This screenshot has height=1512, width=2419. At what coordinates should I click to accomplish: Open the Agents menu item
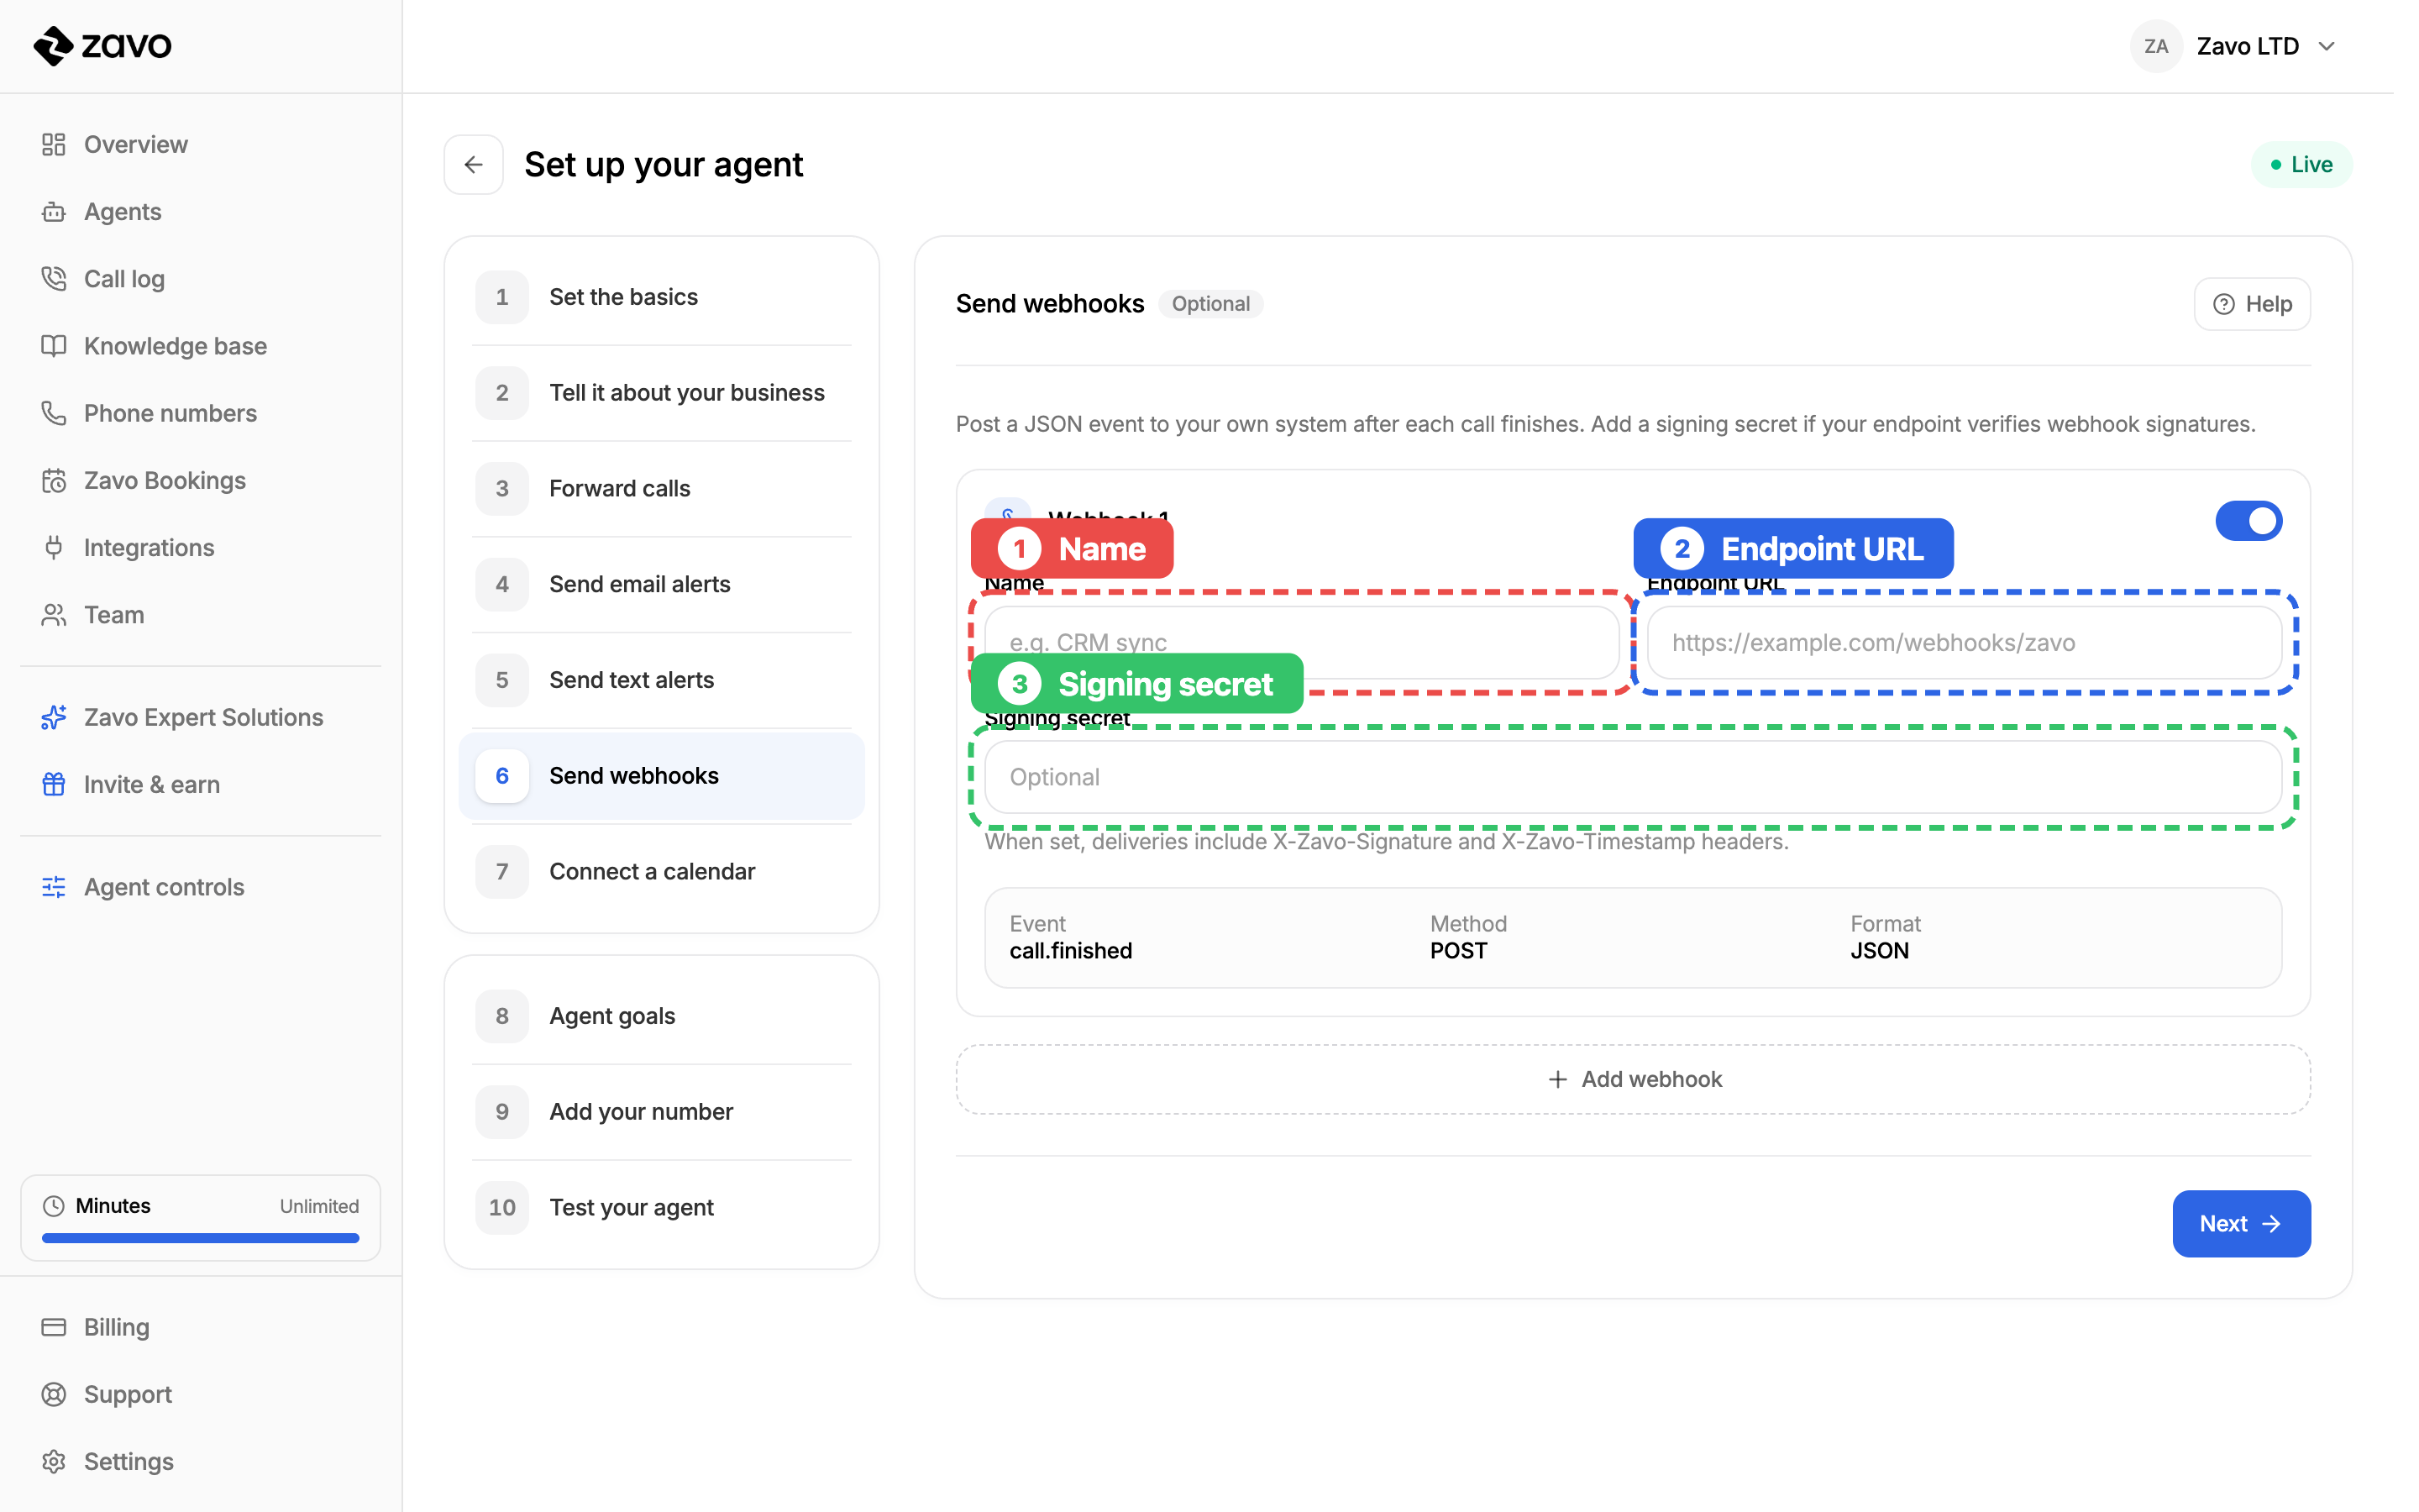coord(200,212)
